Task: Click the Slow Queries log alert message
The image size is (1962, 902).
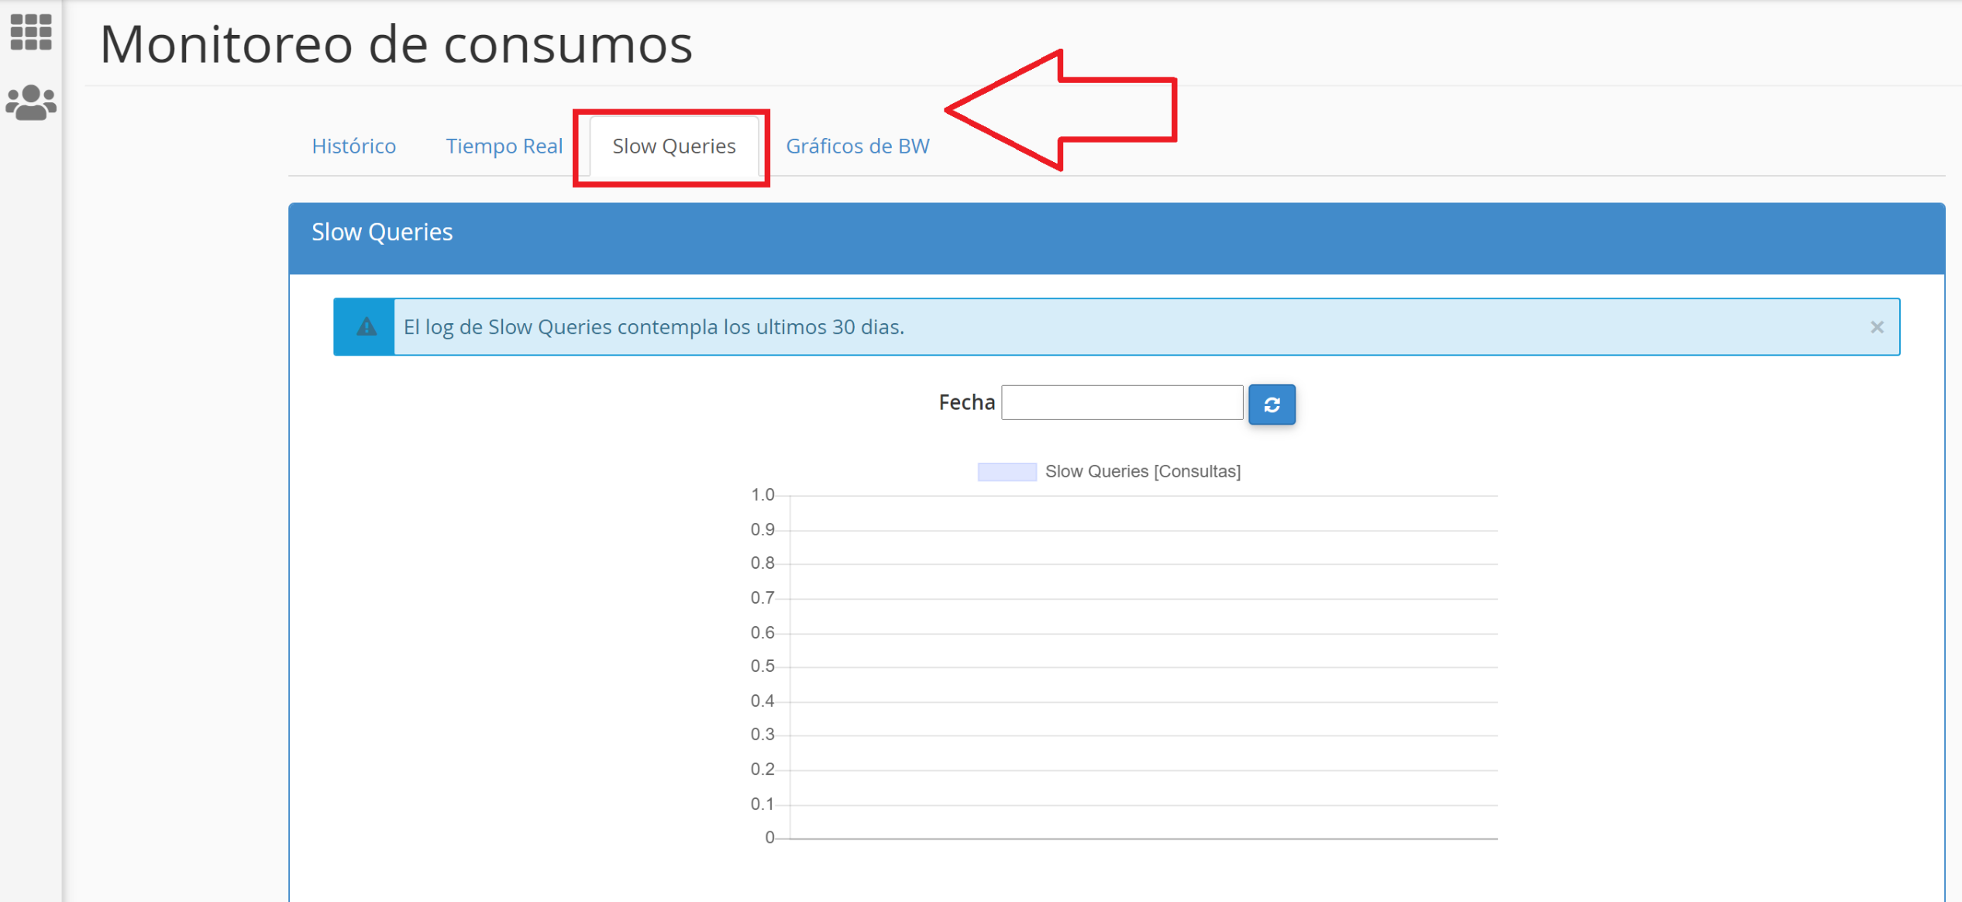Action: (653, 327)
